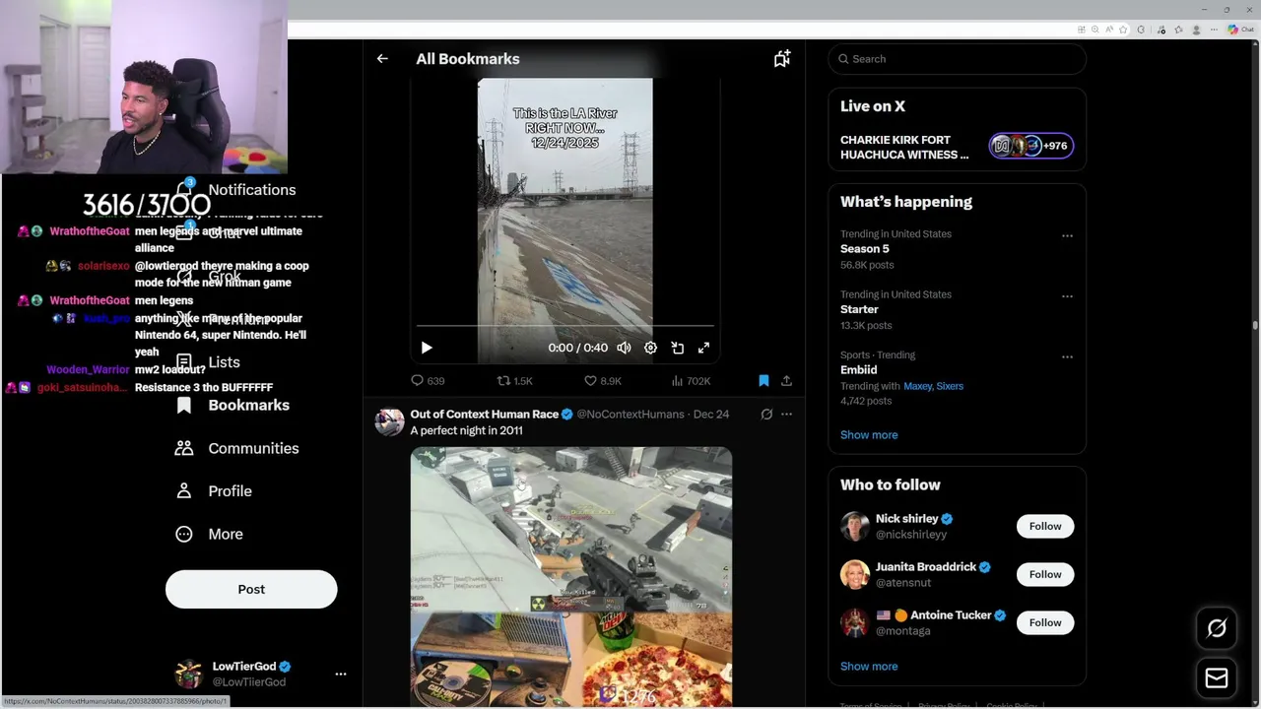1261x709 pixels.
Task: Open the Starter trending topic
Action: point(859,309)
